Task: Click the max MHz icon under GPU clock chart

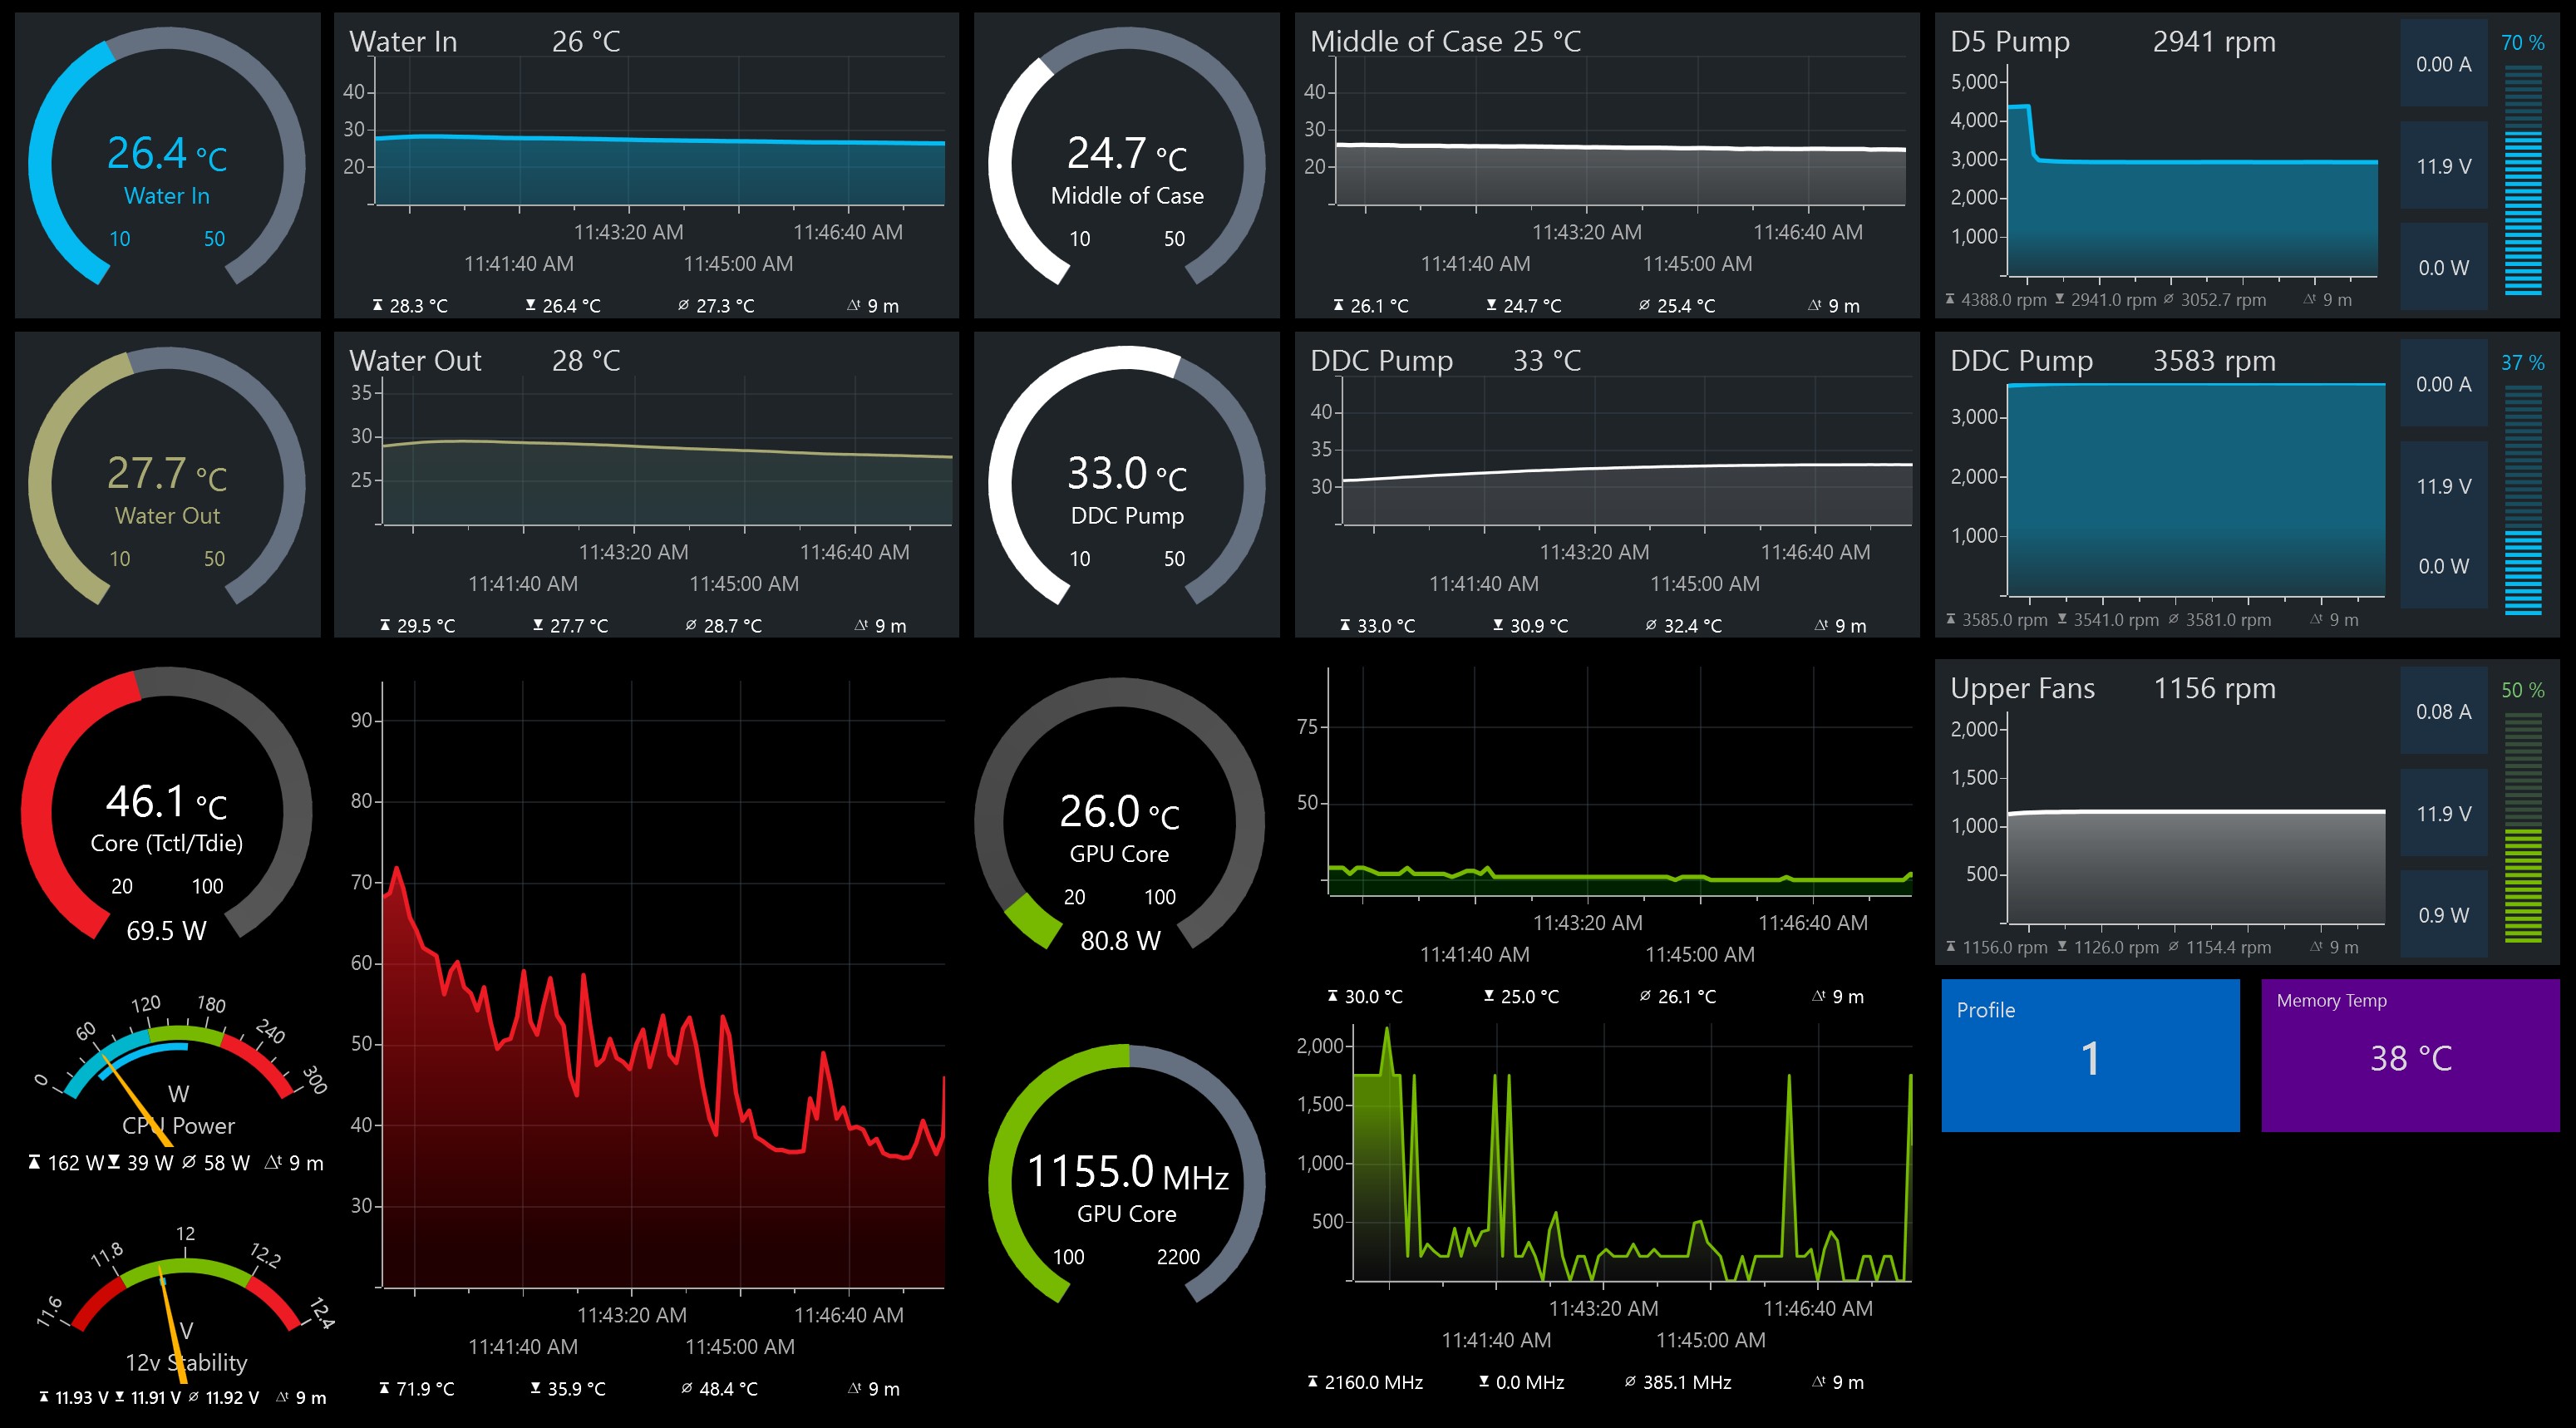Action: (1312, 1381)
